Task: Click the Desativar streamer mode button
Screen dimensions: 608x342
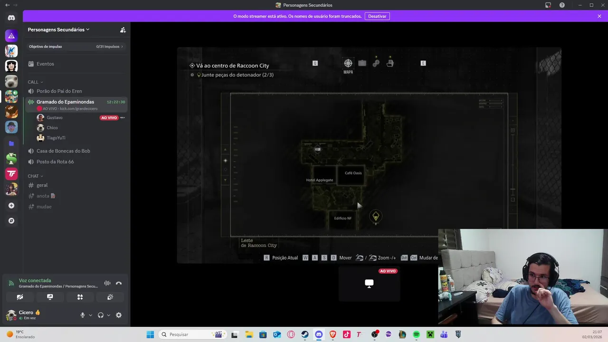Action: coord(377,16)
